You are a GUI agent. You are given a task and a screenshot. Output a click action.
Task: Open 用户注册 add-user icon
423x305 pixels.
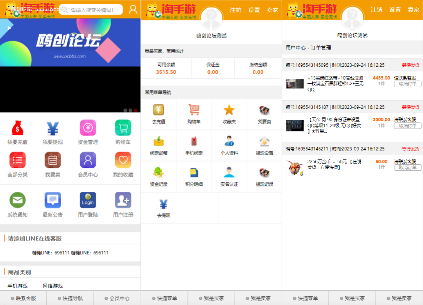123,200
